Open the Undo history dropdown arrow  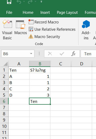pos(24,2)
